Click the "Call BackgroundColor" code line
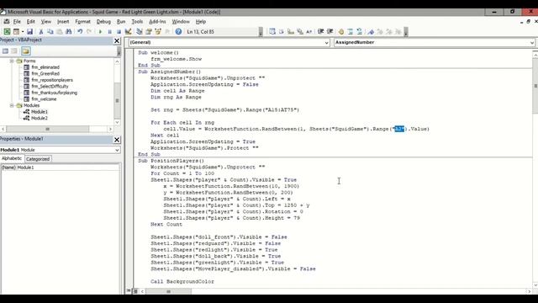The height and width of the screenshot is (303, 538). coord(182,282)
